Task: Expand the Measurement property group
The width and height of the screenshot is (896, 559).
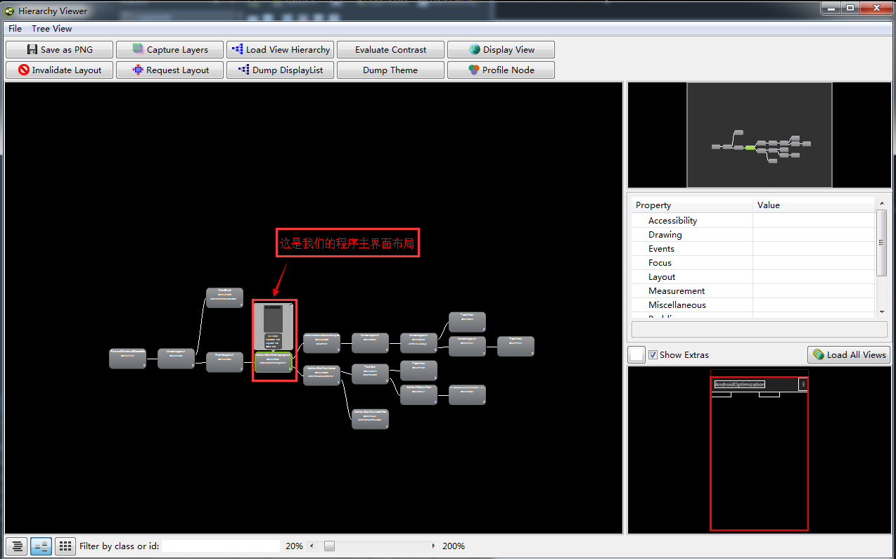Action: [677, 291]
